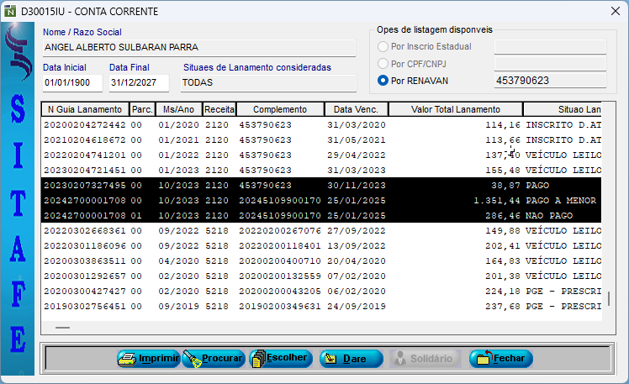The image size is (629, 384).
Task: Click the Complemento column header
Action: (280, 109)
